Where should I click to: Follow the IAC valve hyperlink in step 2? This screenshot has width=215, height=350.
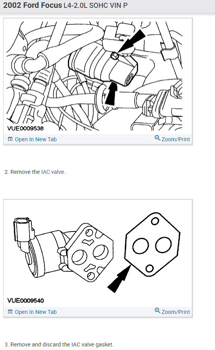[x=53, y=172]
